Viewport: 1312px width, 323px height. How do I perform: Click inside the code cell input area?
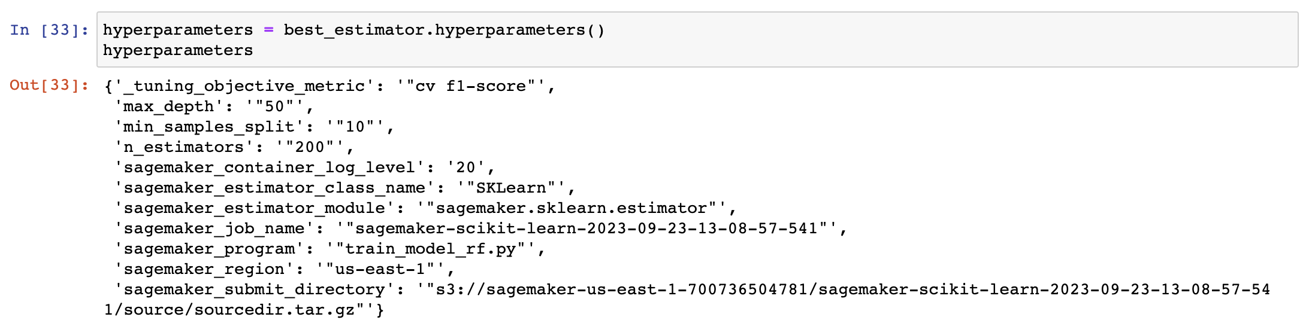pos(697,39)
